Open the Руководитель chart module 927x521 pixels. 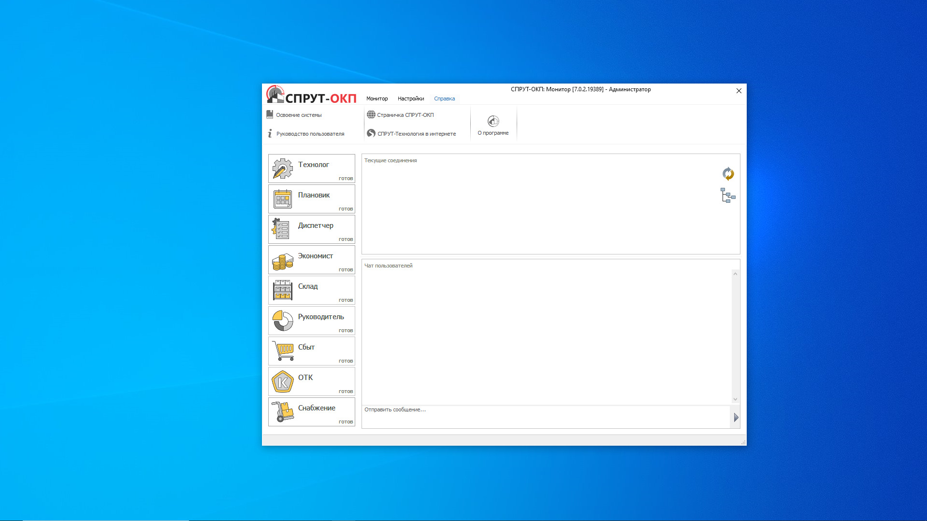click(311, 321)
